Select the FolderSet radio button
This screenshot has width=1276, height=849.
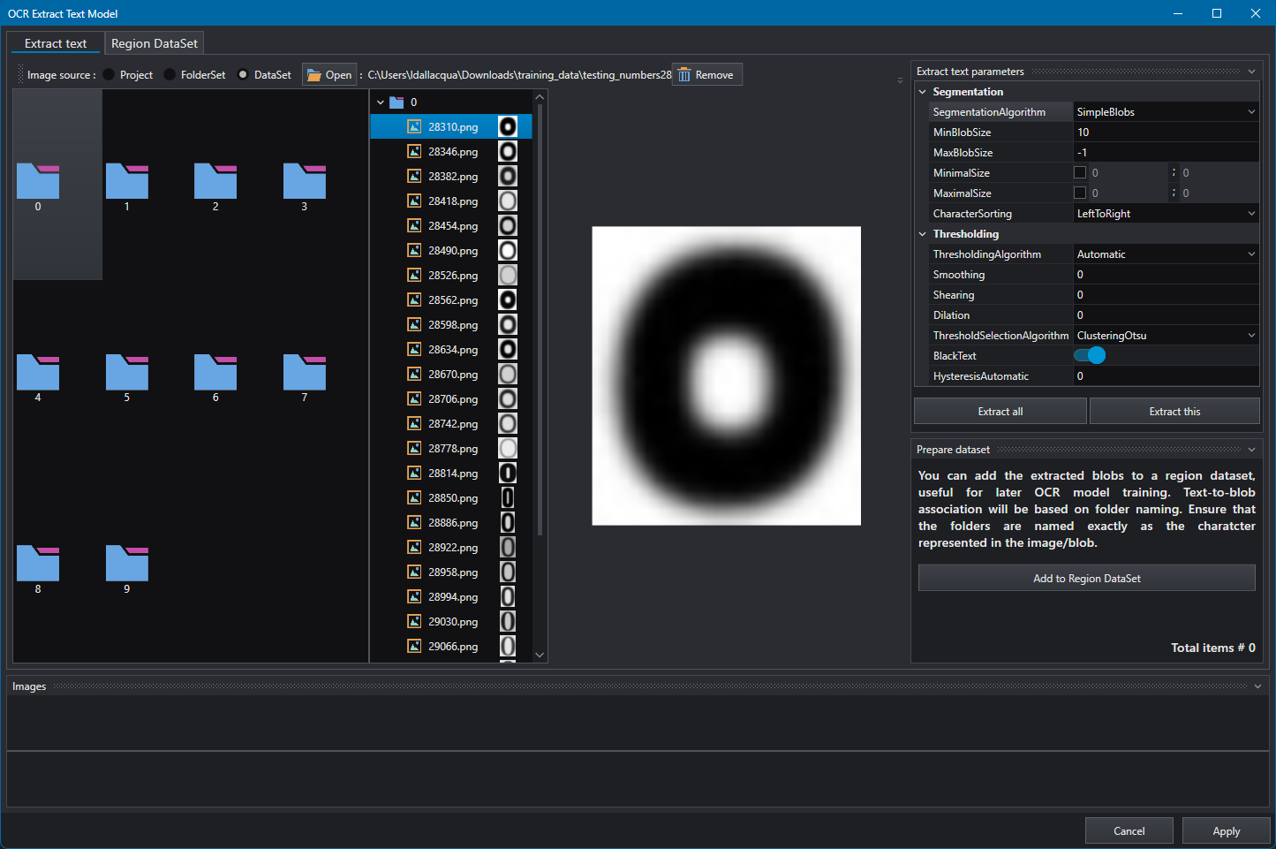pyautogui.click(x=170, y=75)
